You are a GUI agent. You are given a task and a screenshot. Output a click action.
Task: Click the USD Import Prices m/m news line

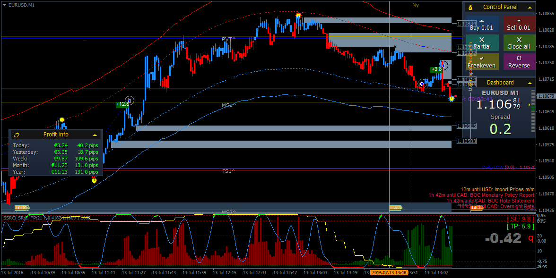coord(497,190)
